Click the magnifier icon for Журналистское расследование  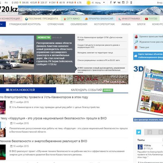click(136, 42)
